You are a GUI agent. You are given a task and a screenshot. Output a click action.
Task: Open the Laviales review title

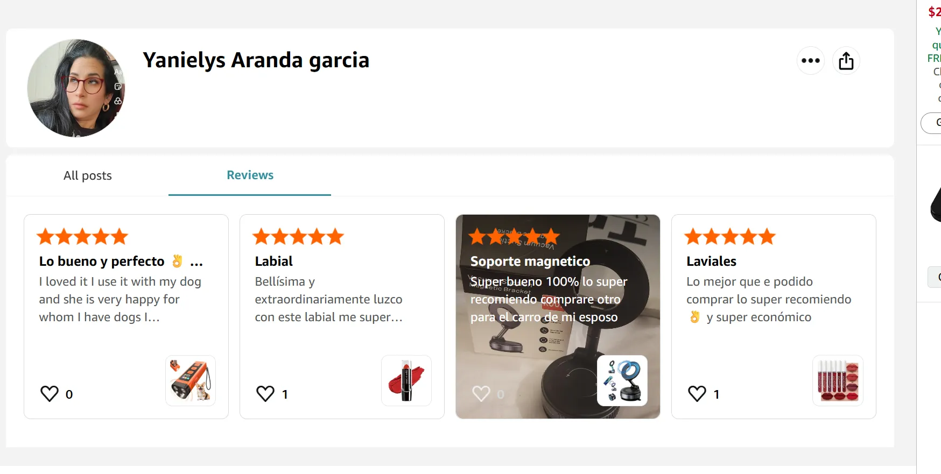click(711, 261)
